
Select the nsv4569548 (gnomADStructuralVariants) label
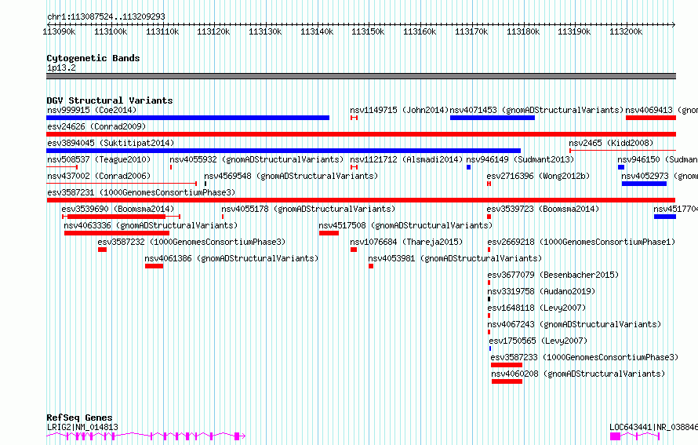[291, 176]
